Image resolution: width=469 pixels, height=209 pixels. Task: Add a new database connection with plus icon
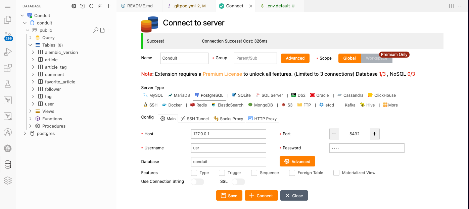click(108, 6)
